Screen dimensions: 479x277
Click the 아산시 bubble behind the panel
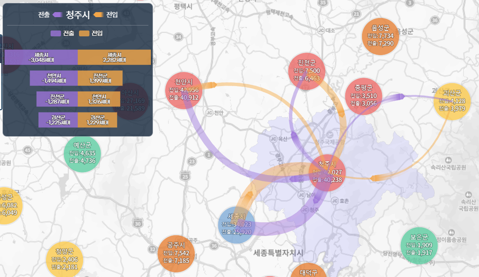click(130, 101)
